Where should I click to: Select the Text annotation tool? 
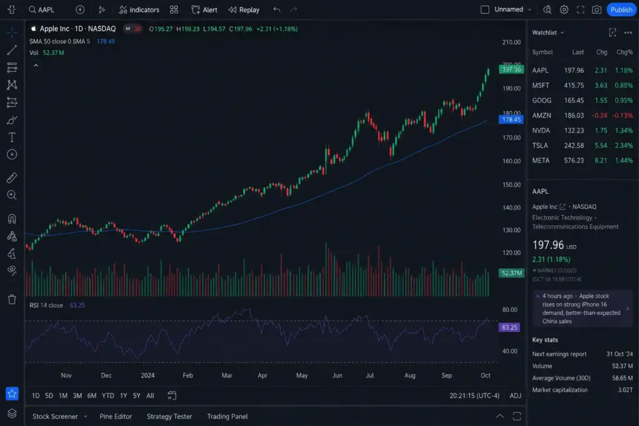pos(12,137)
